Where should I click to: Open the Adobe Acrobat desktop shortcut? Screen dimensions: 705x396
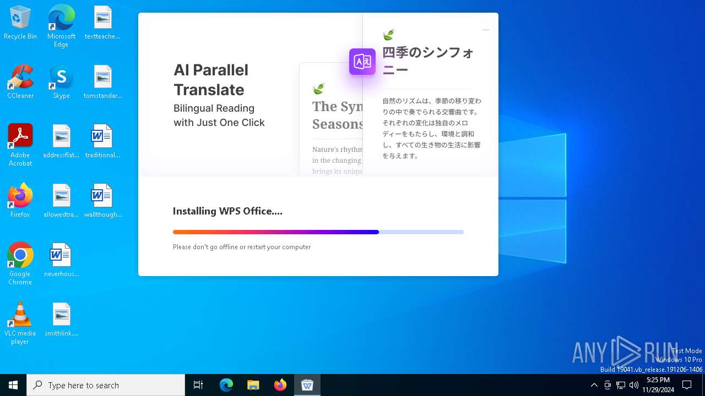tap(20, 145)
